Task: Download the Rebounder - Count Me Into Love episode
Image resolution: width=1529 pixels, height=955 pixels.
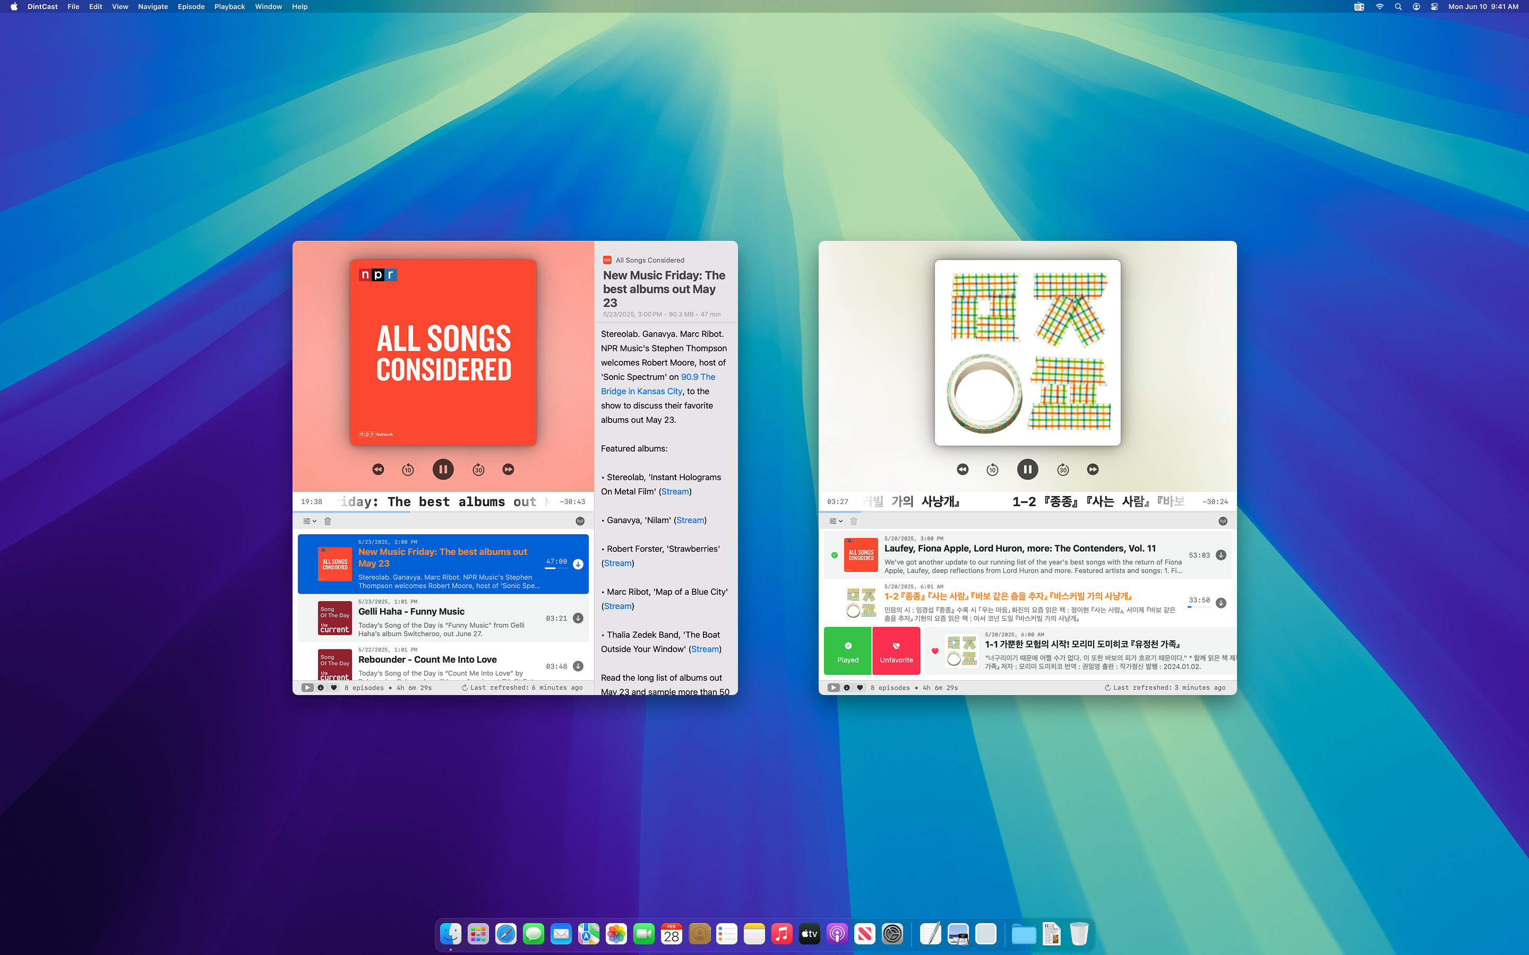Action: [578, 666]
